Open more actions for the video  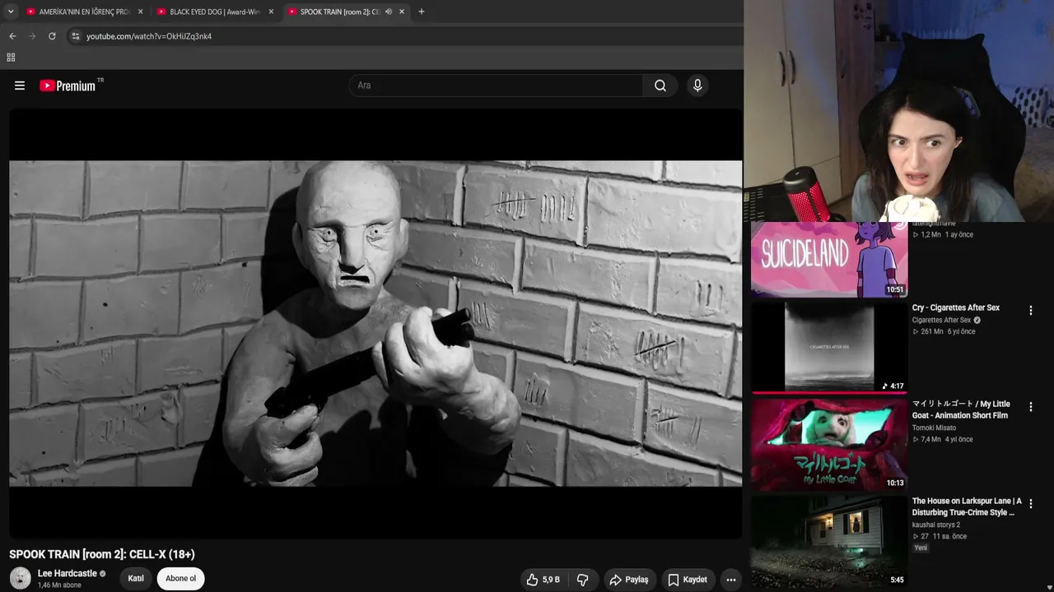pos(730,580)
